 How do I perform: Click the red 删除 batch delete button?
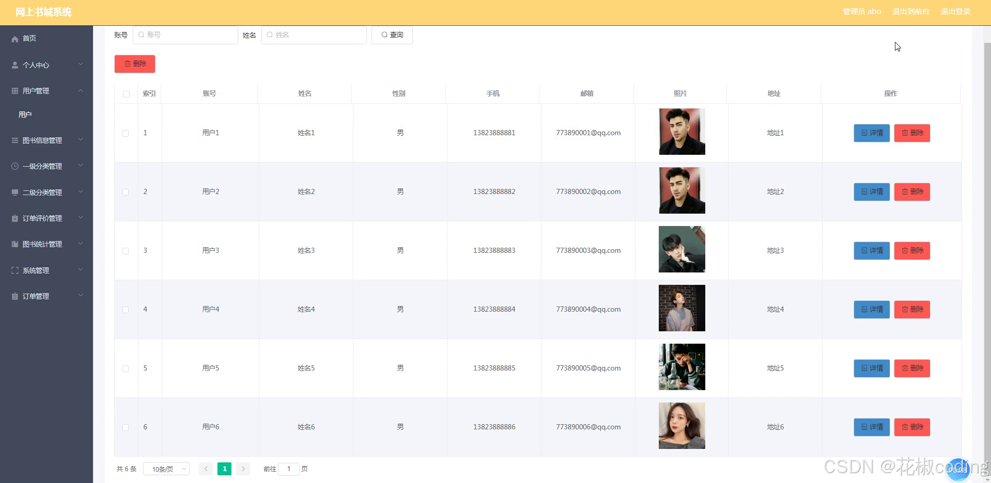pos(135,64)
